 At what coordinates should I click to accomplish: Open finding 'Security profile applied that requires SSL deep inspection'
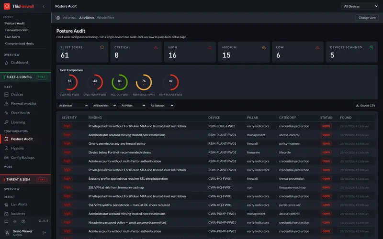tap(217, 179)
